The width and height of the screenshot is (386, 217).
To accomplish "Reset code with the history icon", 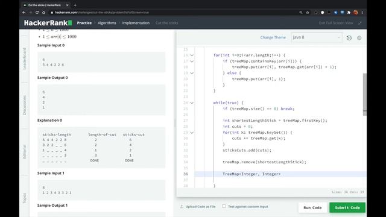I will click(x=349, y=37).
